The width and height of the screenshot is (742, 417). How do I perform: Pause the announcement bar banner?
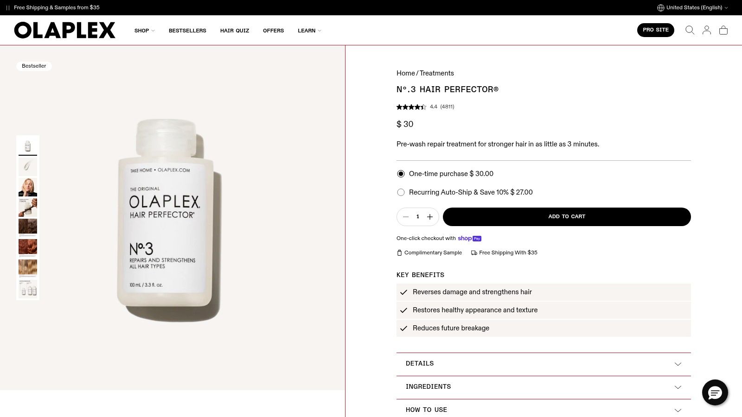tap(8, 7)
